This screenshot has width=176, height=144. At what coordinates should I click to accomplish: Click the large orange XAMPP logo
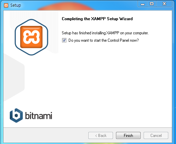[x=31, y=37]
